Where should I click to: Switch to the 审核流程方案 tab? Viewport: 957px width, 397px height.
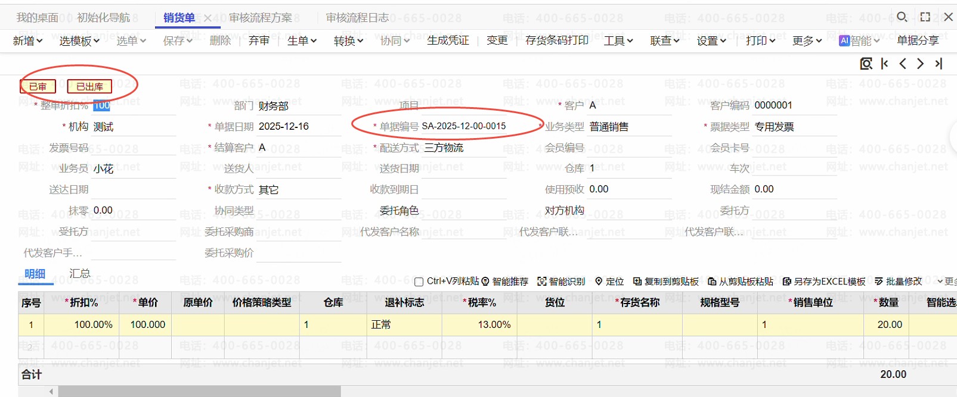(261, 18)
